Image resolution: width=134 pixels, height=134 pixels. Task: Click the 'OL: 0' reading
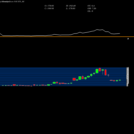click(x=90, y=11)
